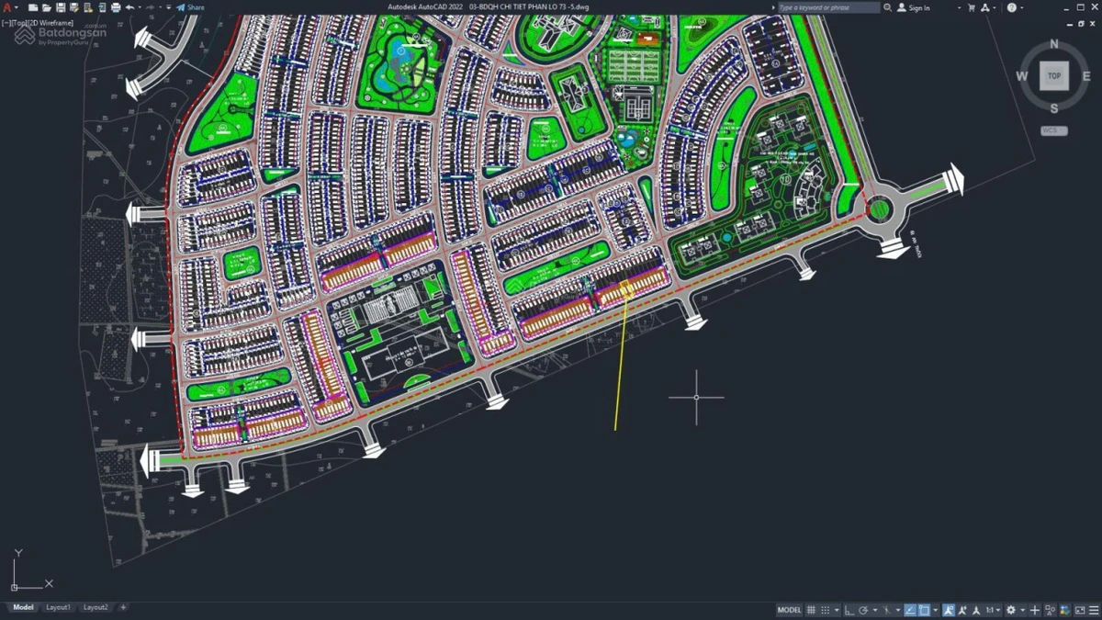
Task: Open the Autodesk App Store cart icon
Action: tap(972, 7)
